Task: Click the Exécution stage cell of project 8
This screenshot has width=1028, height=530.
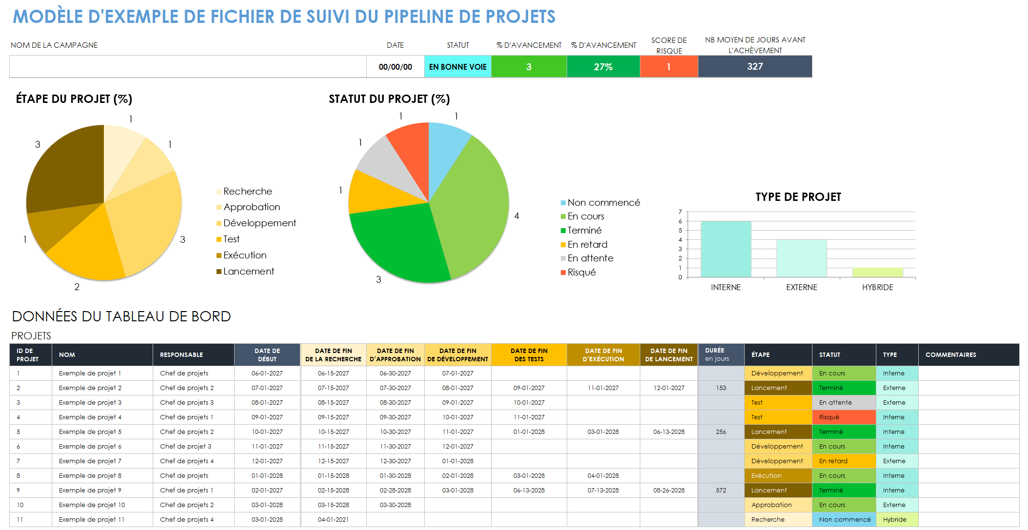Action: (778, 475)
